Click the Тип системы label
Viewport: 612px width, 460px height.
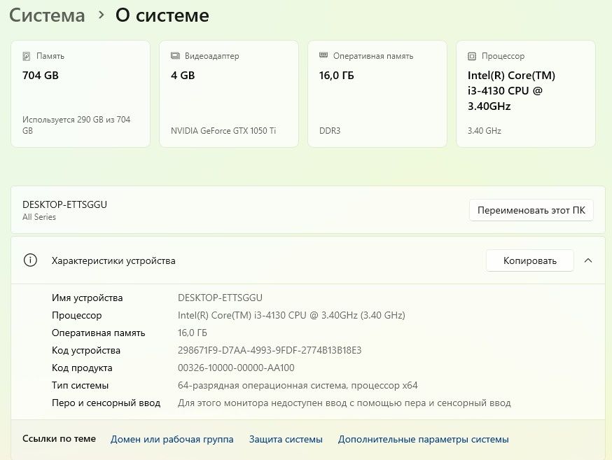click(80, 386)
